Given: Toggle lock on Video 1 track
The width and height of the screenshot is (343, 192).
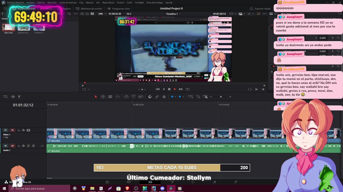Looking at the screenshot, I should coord(18,130).
